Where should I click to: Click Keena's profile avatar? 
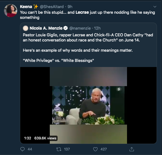click(10, 11)
